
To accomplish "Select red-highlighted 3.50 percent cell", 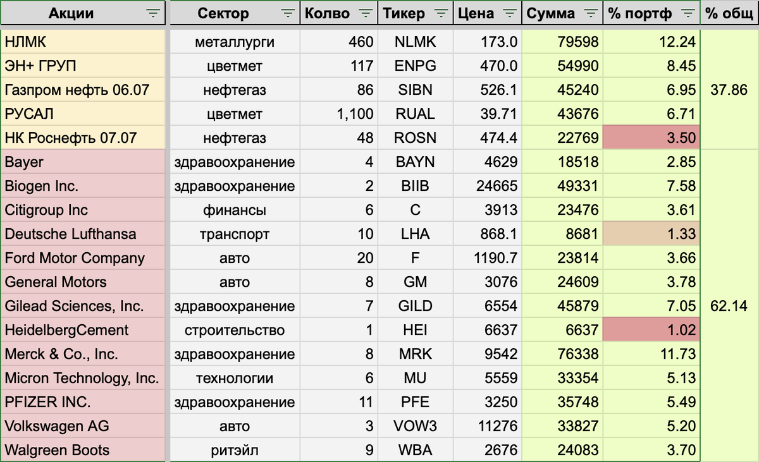I will click(651, 138).
